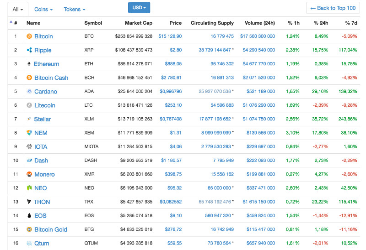Open the Ethereum name link
This screenshot has width=366, height=250.
[47, 64]
